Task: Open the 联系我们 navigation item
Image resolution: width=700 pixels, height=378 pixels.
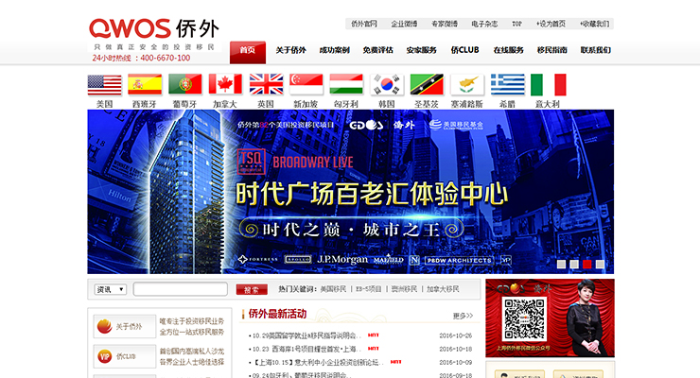Action: tap(596, 50)
